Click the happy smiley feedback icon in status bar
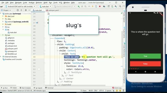 click(x=117, y=91)
